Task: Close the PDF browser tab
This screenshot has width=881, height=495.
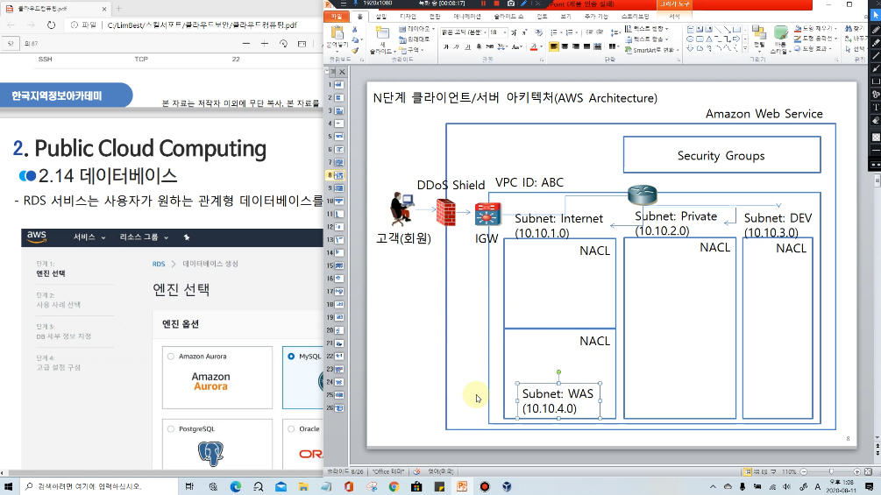Action: [104, 9]
